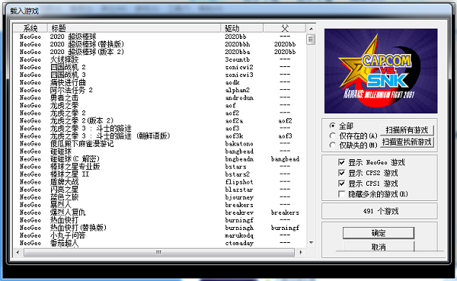Screen dimensions: 457x281
Task: Select the 2020 超级棒球 (替换版) row
Action: click(x=159, y=44)
